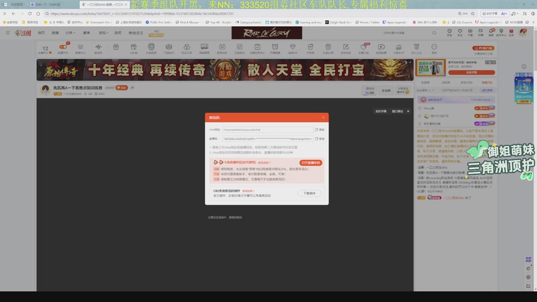Screen dimensions: 537x302
Task: Open tutorial link beside 斗鱼直播伴侣
Action: 264,162
